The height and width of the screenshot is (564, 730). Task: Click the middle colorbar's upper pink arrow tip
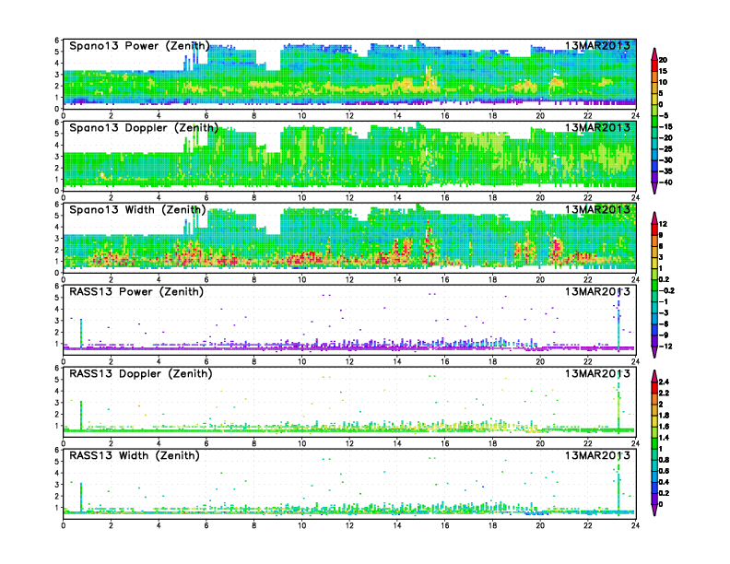[654, 217]
